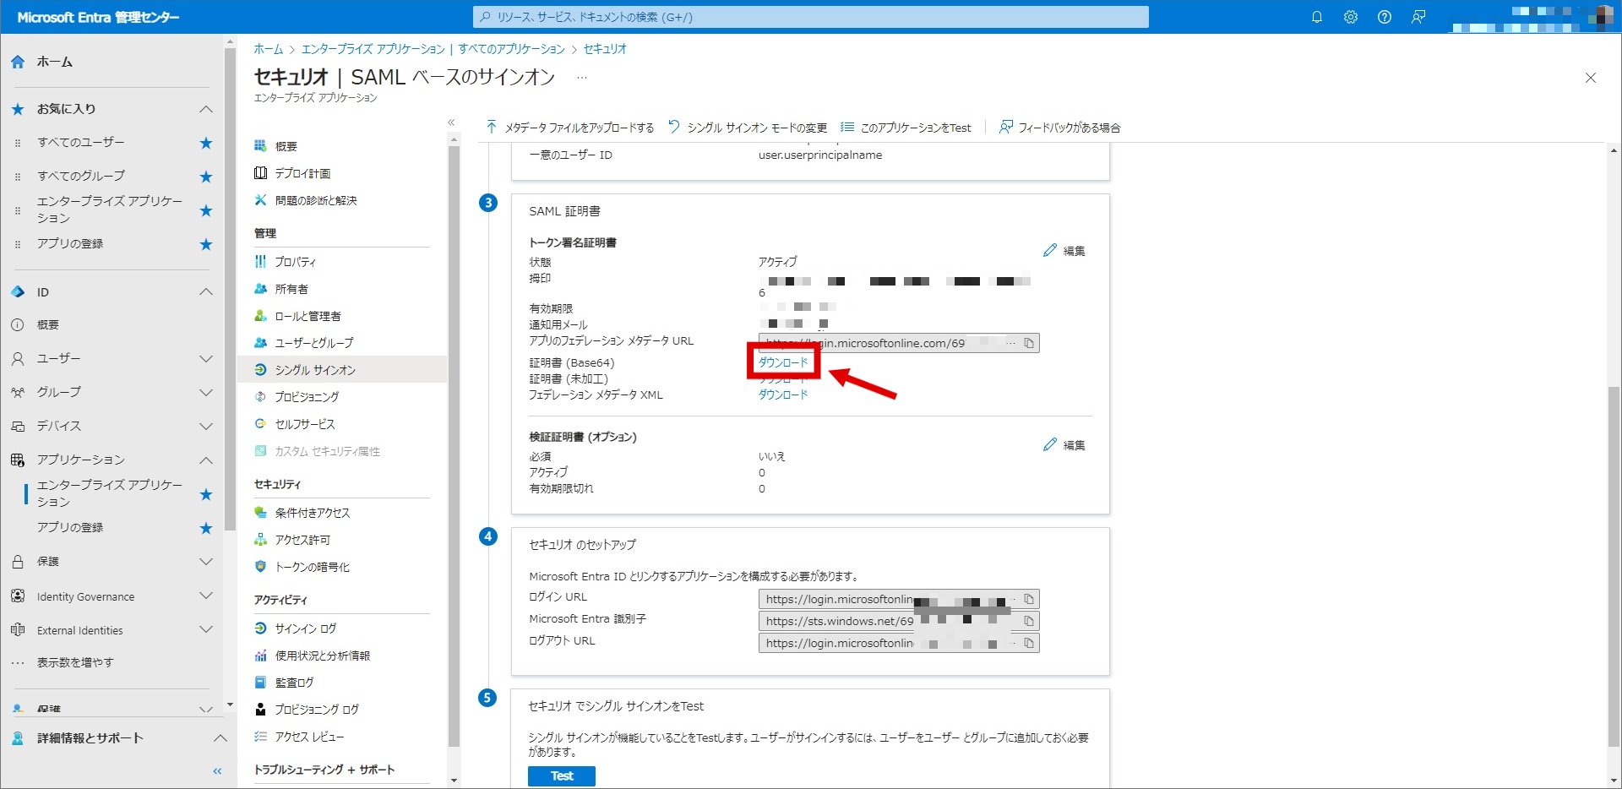1622x789 pixels.
Task: Toggle favorite star for すべてのユーザー
Action: pyautogui.click(x=205, y=143)
